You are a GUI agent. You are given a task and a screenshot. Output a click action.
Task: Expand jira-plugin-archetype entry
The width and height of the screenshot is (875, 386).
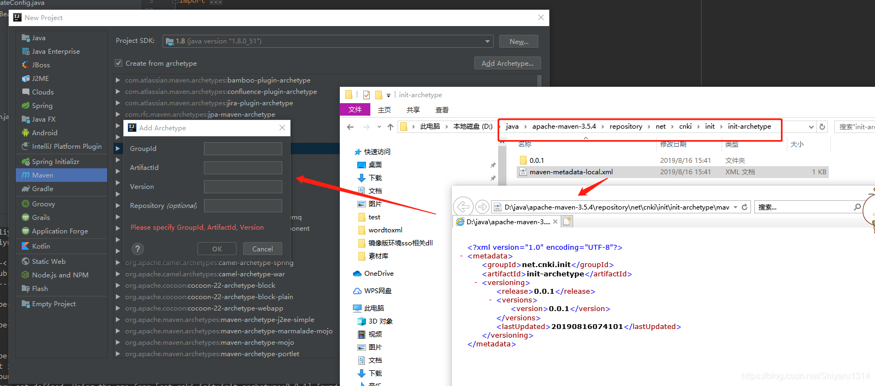pyautogui.click(x=118, y=103)
